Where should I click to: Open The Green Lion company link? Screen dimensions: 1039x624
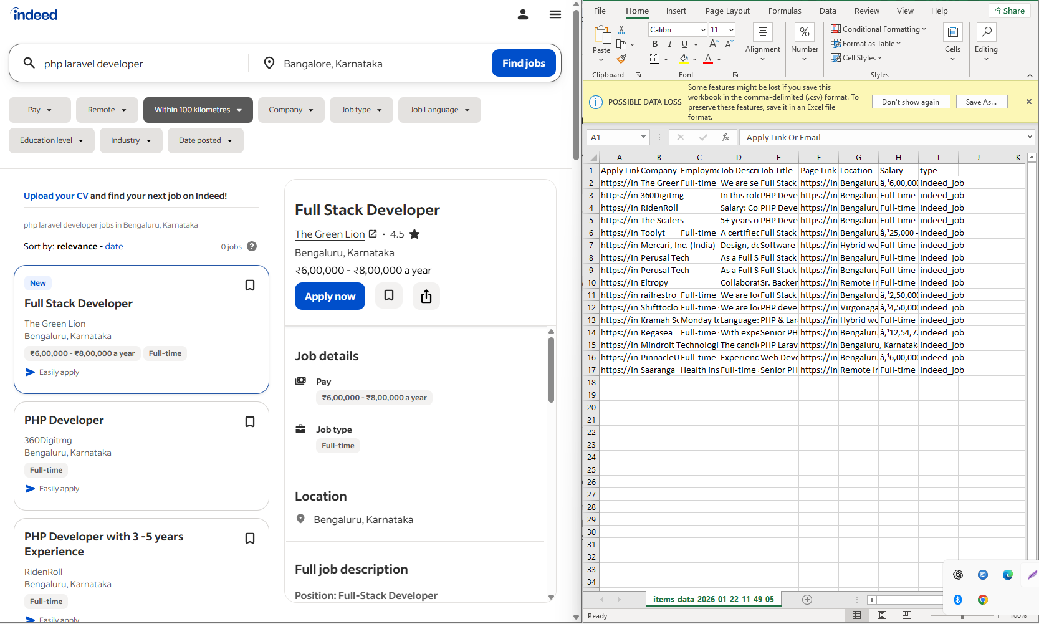330,234
